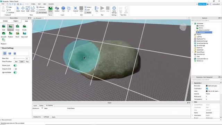This screenshot has height=125, width=222.
Task: Insert a Part from ribbon
Action: [63, 9]
